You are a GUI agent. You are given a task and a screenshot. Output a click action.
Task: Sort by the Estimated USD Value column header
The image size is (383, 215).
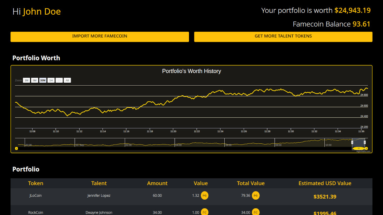pos(325,183)
